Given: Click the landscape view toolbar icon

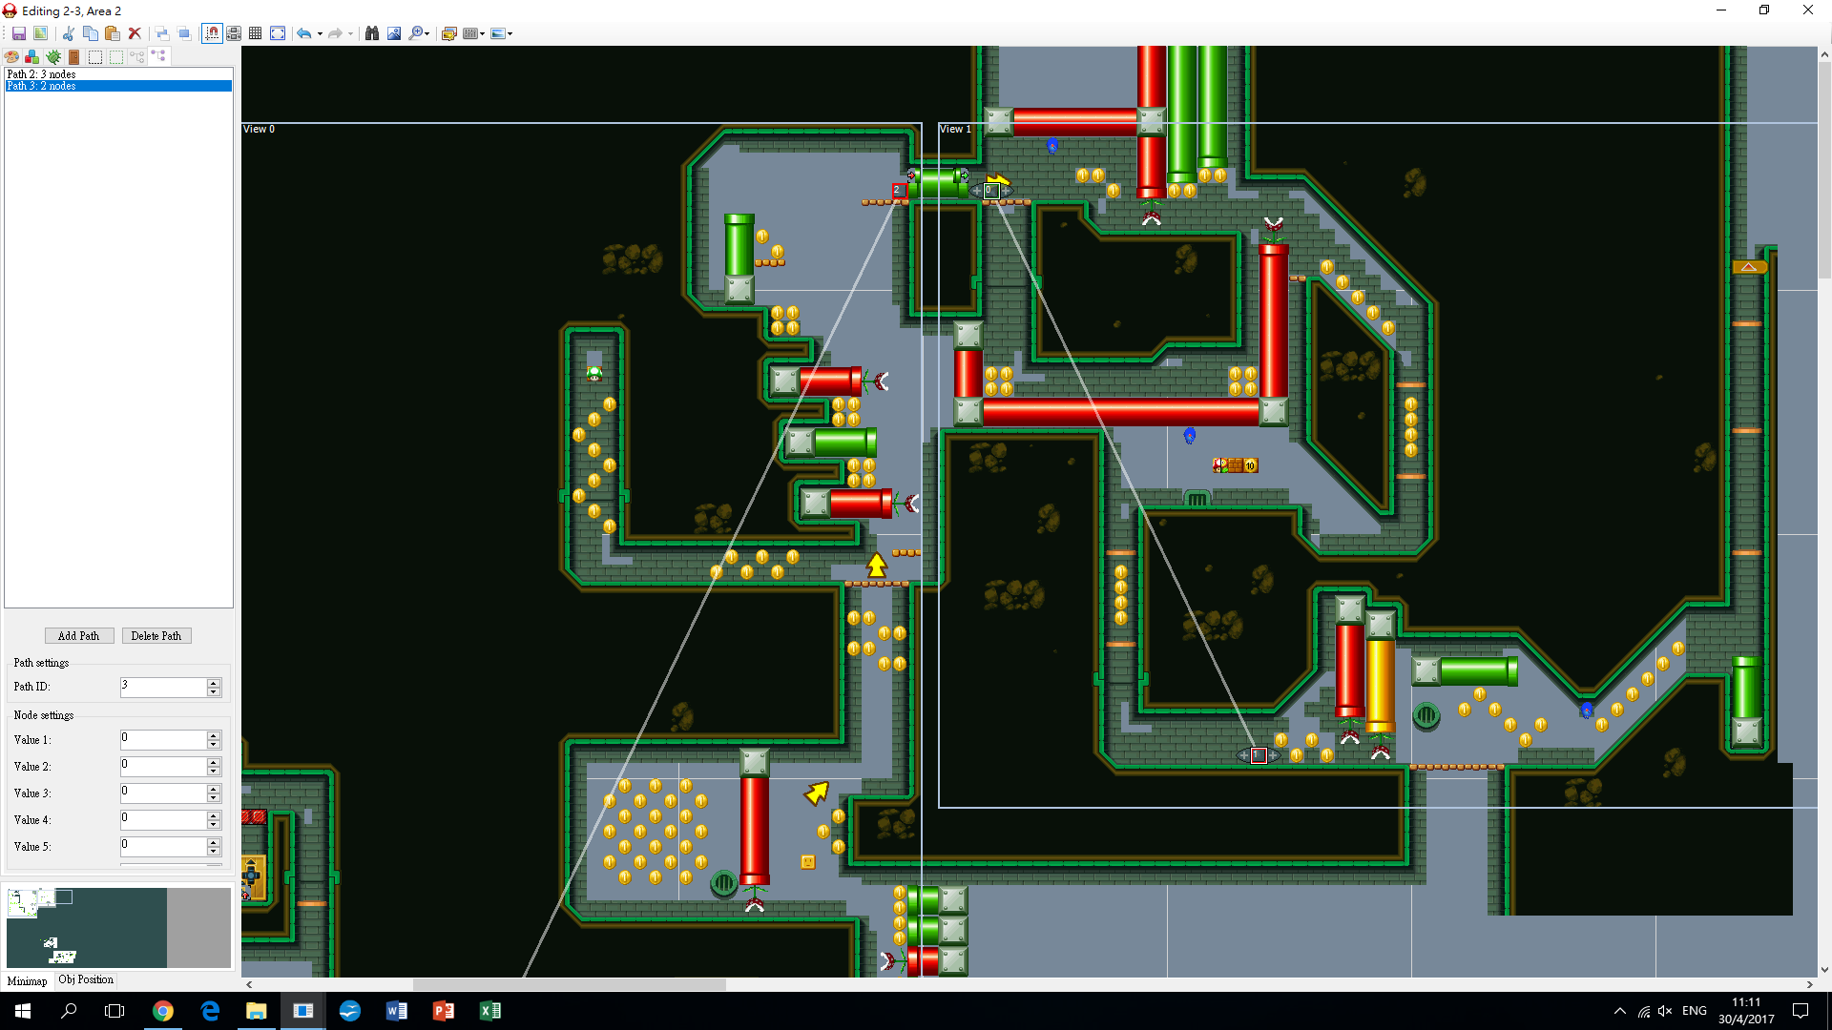Looking at the screenshot, I should click(x=497, y=33).
